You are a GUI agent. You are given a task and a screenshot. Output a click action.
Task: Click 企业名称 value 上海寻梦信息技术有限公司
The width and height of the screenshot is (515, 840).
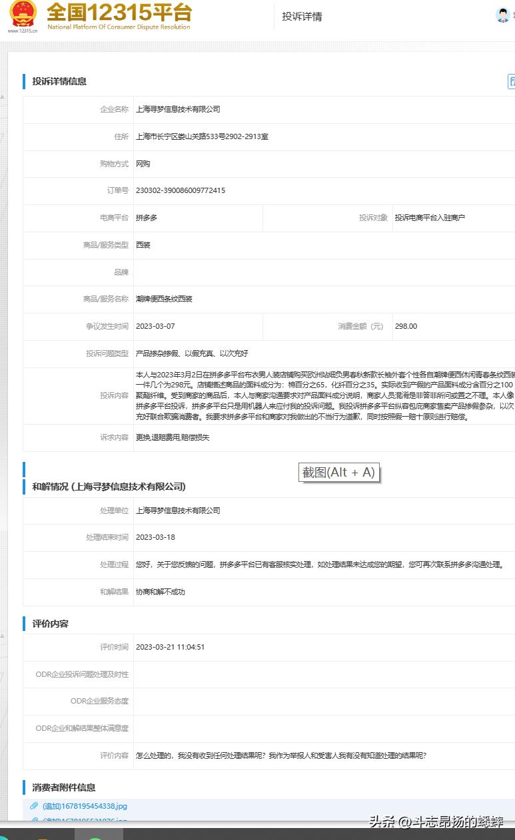coord(178,109)
